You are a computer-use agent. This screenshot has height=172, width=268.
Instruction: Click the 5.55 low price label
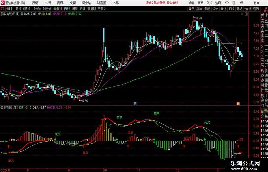[85, 101]
